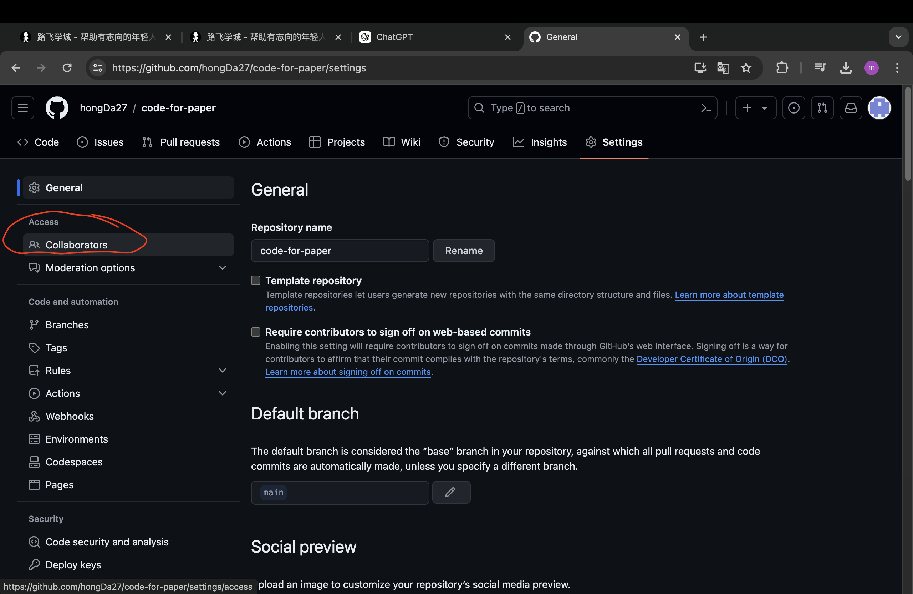This screenshot has height=594, width=913.
Task: Open Chrome profile avatar m
Action: pyautogui.click(x=871, y=68)
